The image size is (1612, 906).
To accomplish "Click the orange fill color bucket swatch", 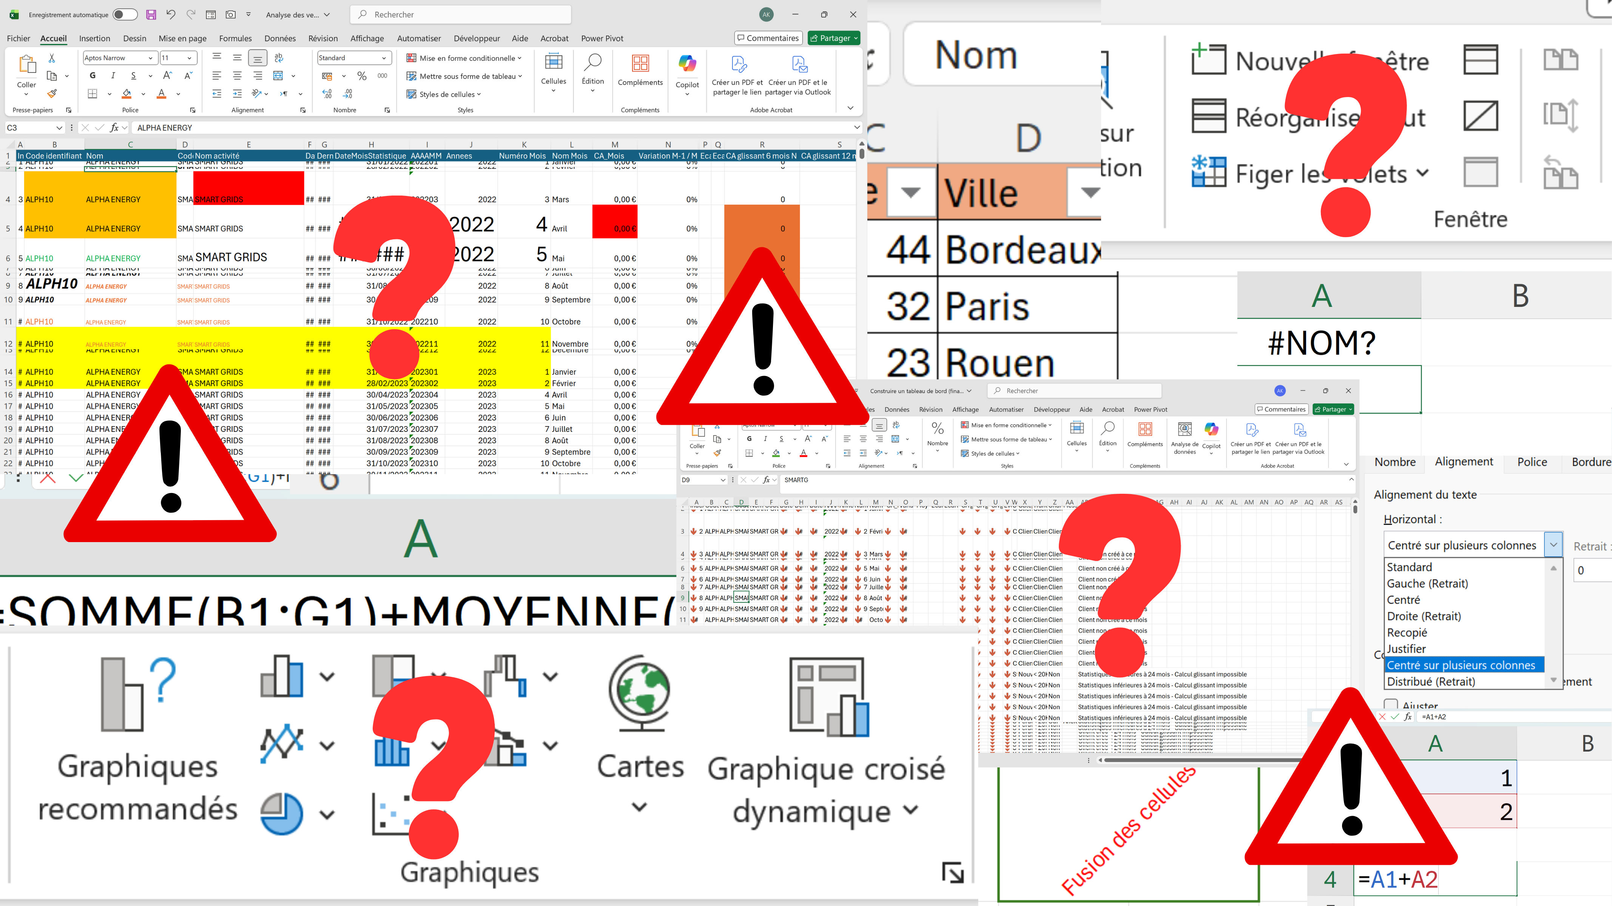I will click(126, 94).
